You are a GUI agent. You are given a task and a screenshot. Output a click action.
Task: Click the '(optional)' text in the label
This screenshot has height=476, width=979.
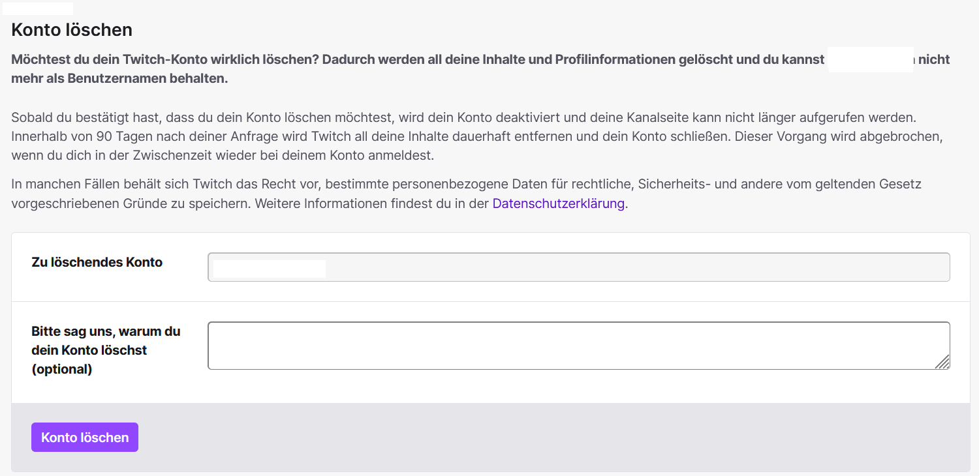click(62, 369)
